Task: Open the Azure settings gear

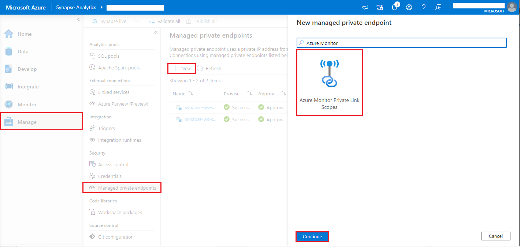Action: coord(409,7)
